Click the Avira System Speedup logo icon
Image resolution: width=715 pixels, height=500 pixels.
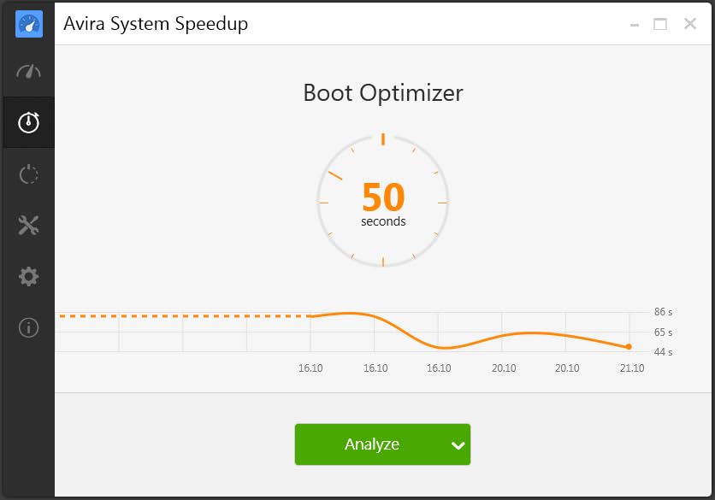coord(28,24)
